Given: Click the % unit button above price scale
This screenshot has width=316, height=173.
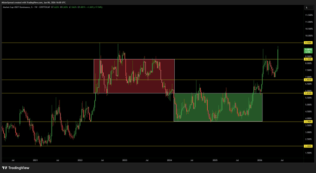Looking at the screenshot, I should pyautogui.click(x=309, y=7).
